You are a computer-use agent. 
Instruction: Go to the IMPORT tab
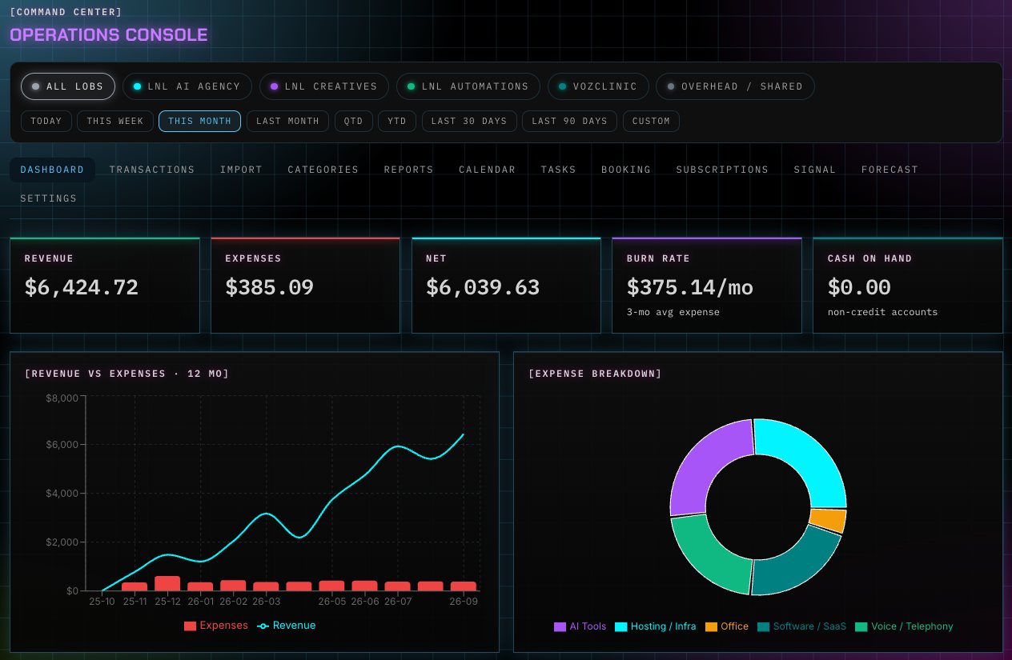(x=241, y=170)
